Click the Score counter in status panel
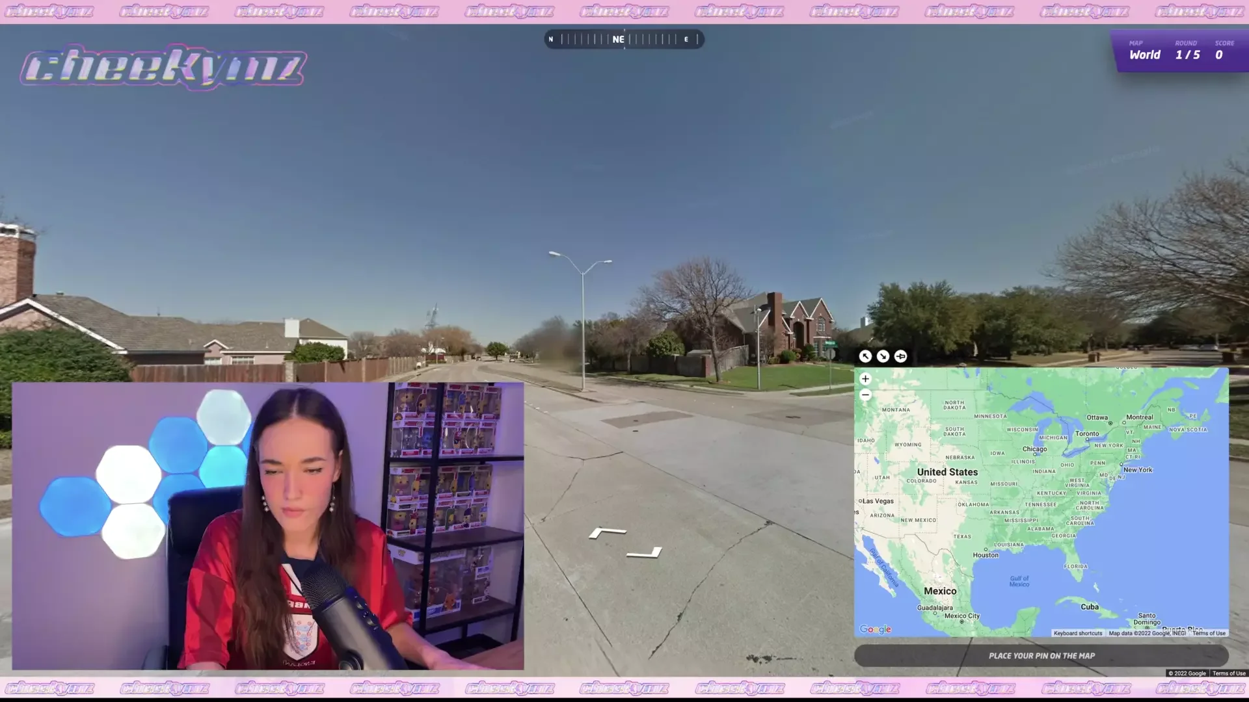Image resolution: width=1249 pixels, height=702 pixels. 1219,55
